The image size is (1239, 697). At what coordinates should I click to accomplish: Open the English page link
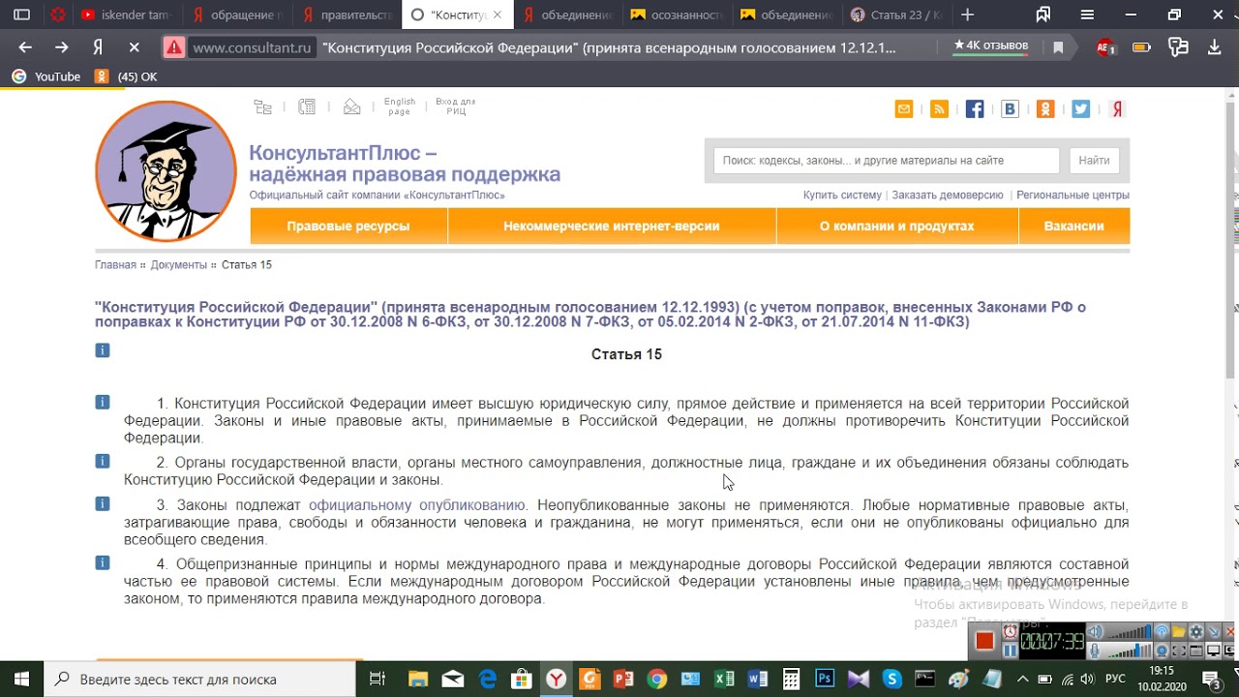point(399,106)
